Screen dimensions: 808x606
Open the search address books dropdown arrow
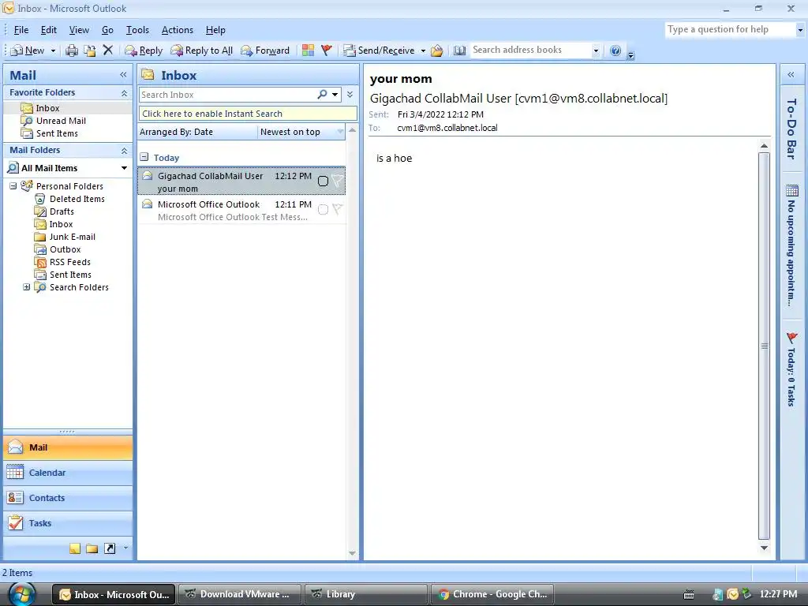[597, 50]
